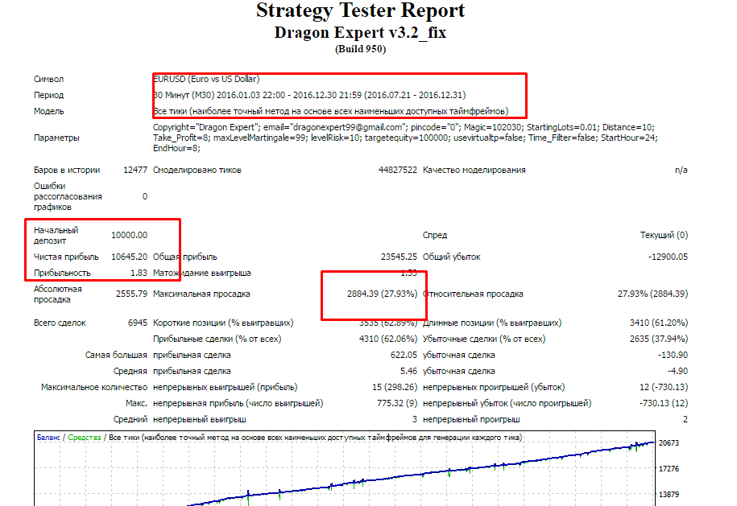737x506 pixels.
Task: Click the EndHour=8 parameter
Action: pos(176,148)
